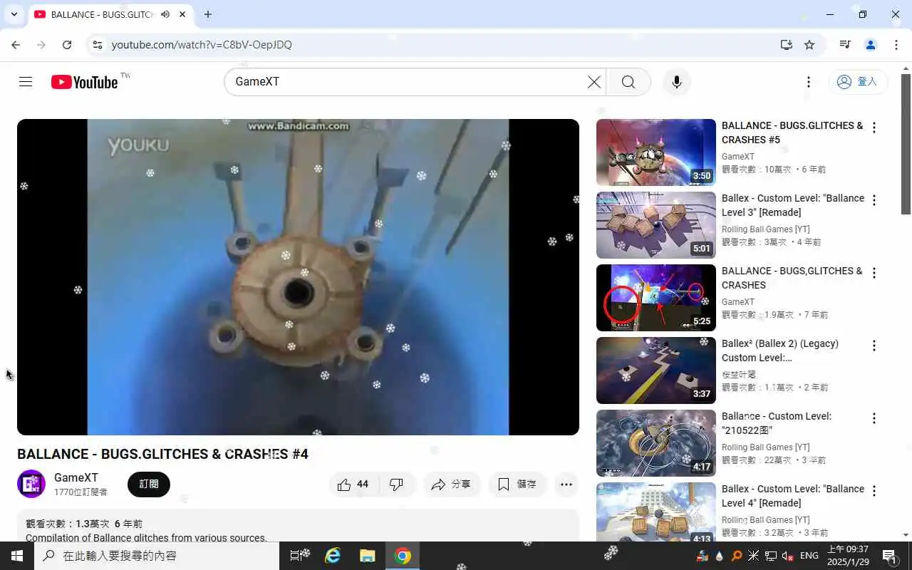
Task: Open the notification center icon
Action: tap(890, 556)
